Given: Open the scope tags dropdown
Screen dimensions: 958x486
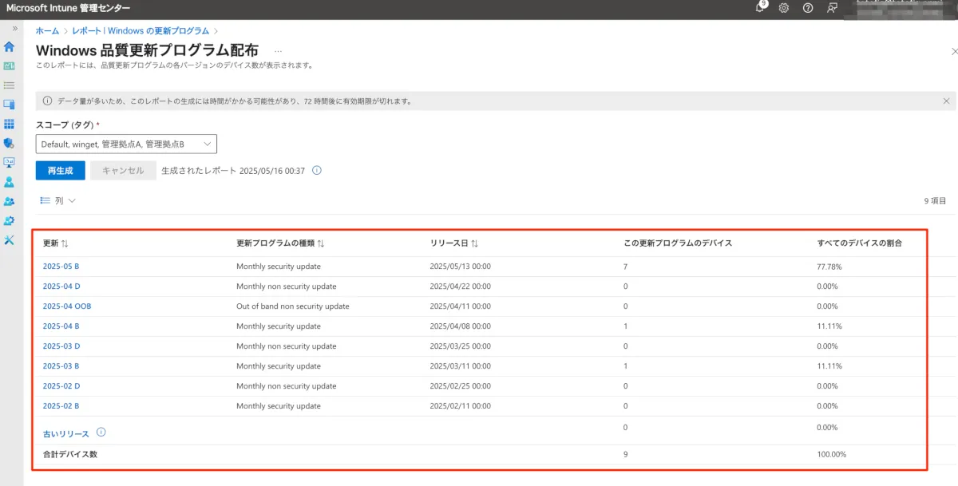Looking at the screenshot, I should (126, 144).
